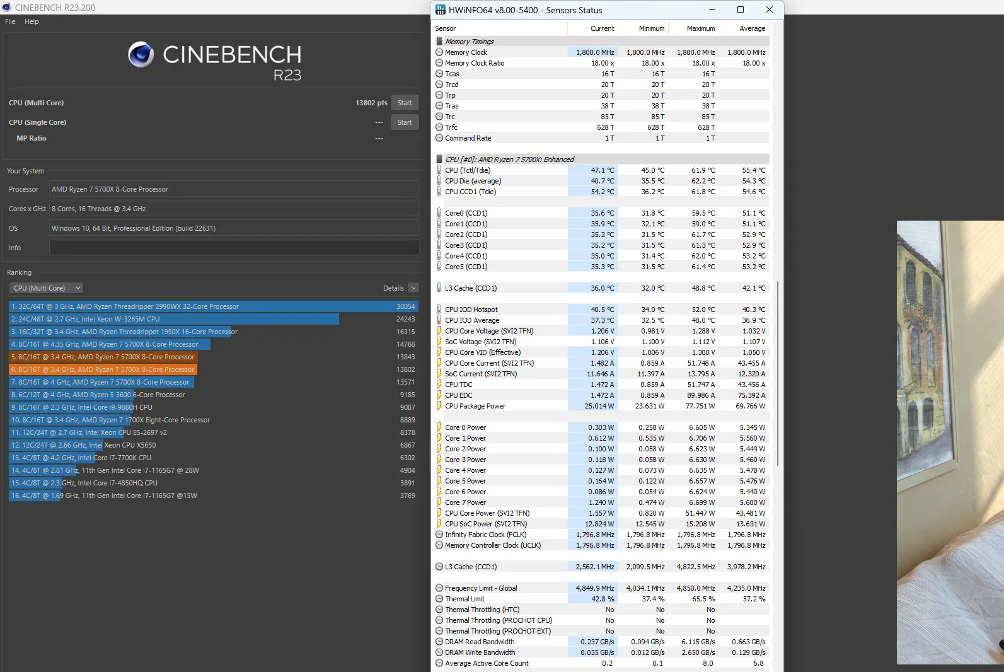Click the Frequency Limit - Global icon
The height and width of the screenshot is (672, 1004).
439,588
